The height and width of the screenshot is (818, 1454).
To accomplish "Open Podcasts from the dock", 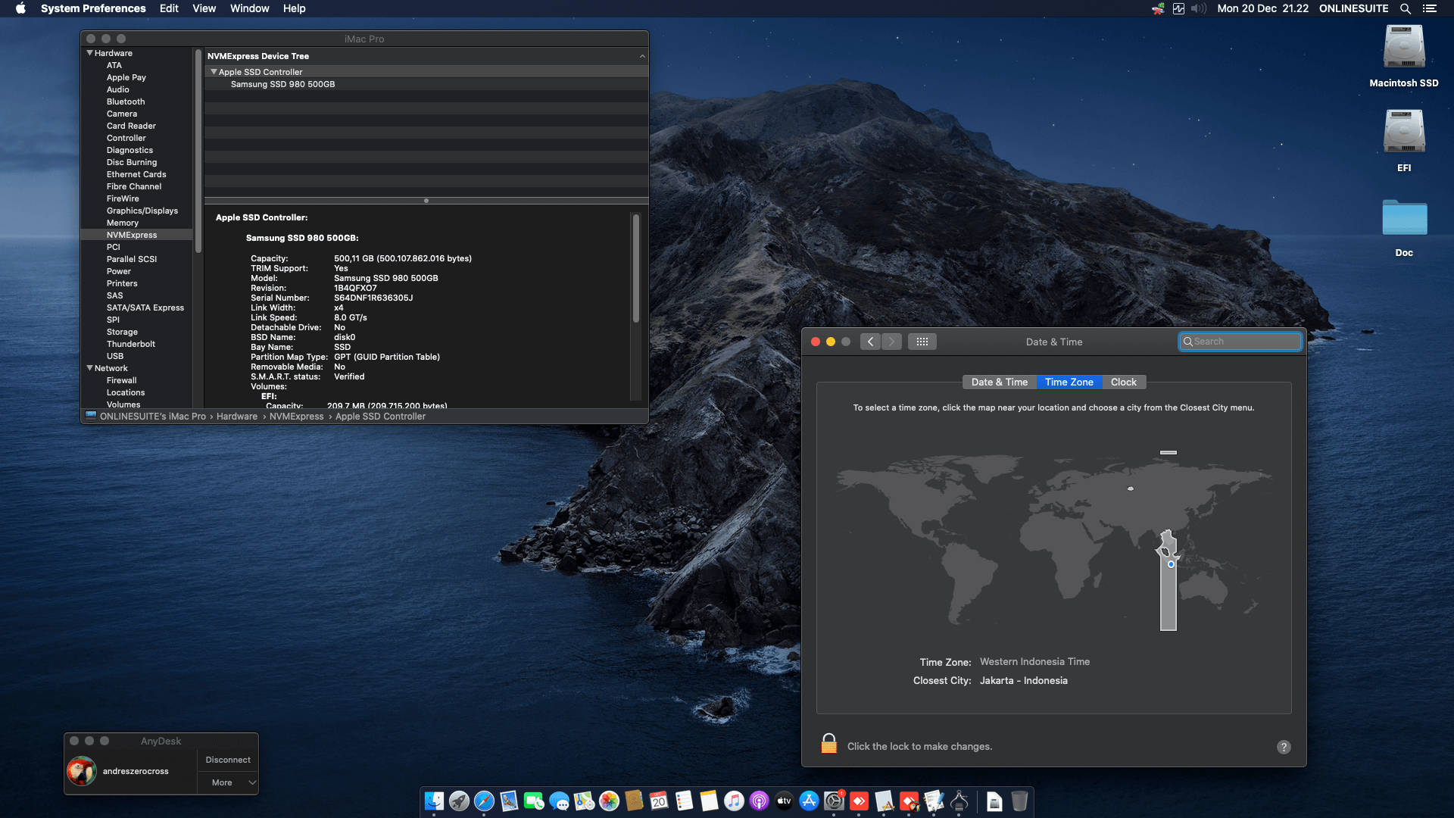I will pos(759,801).
